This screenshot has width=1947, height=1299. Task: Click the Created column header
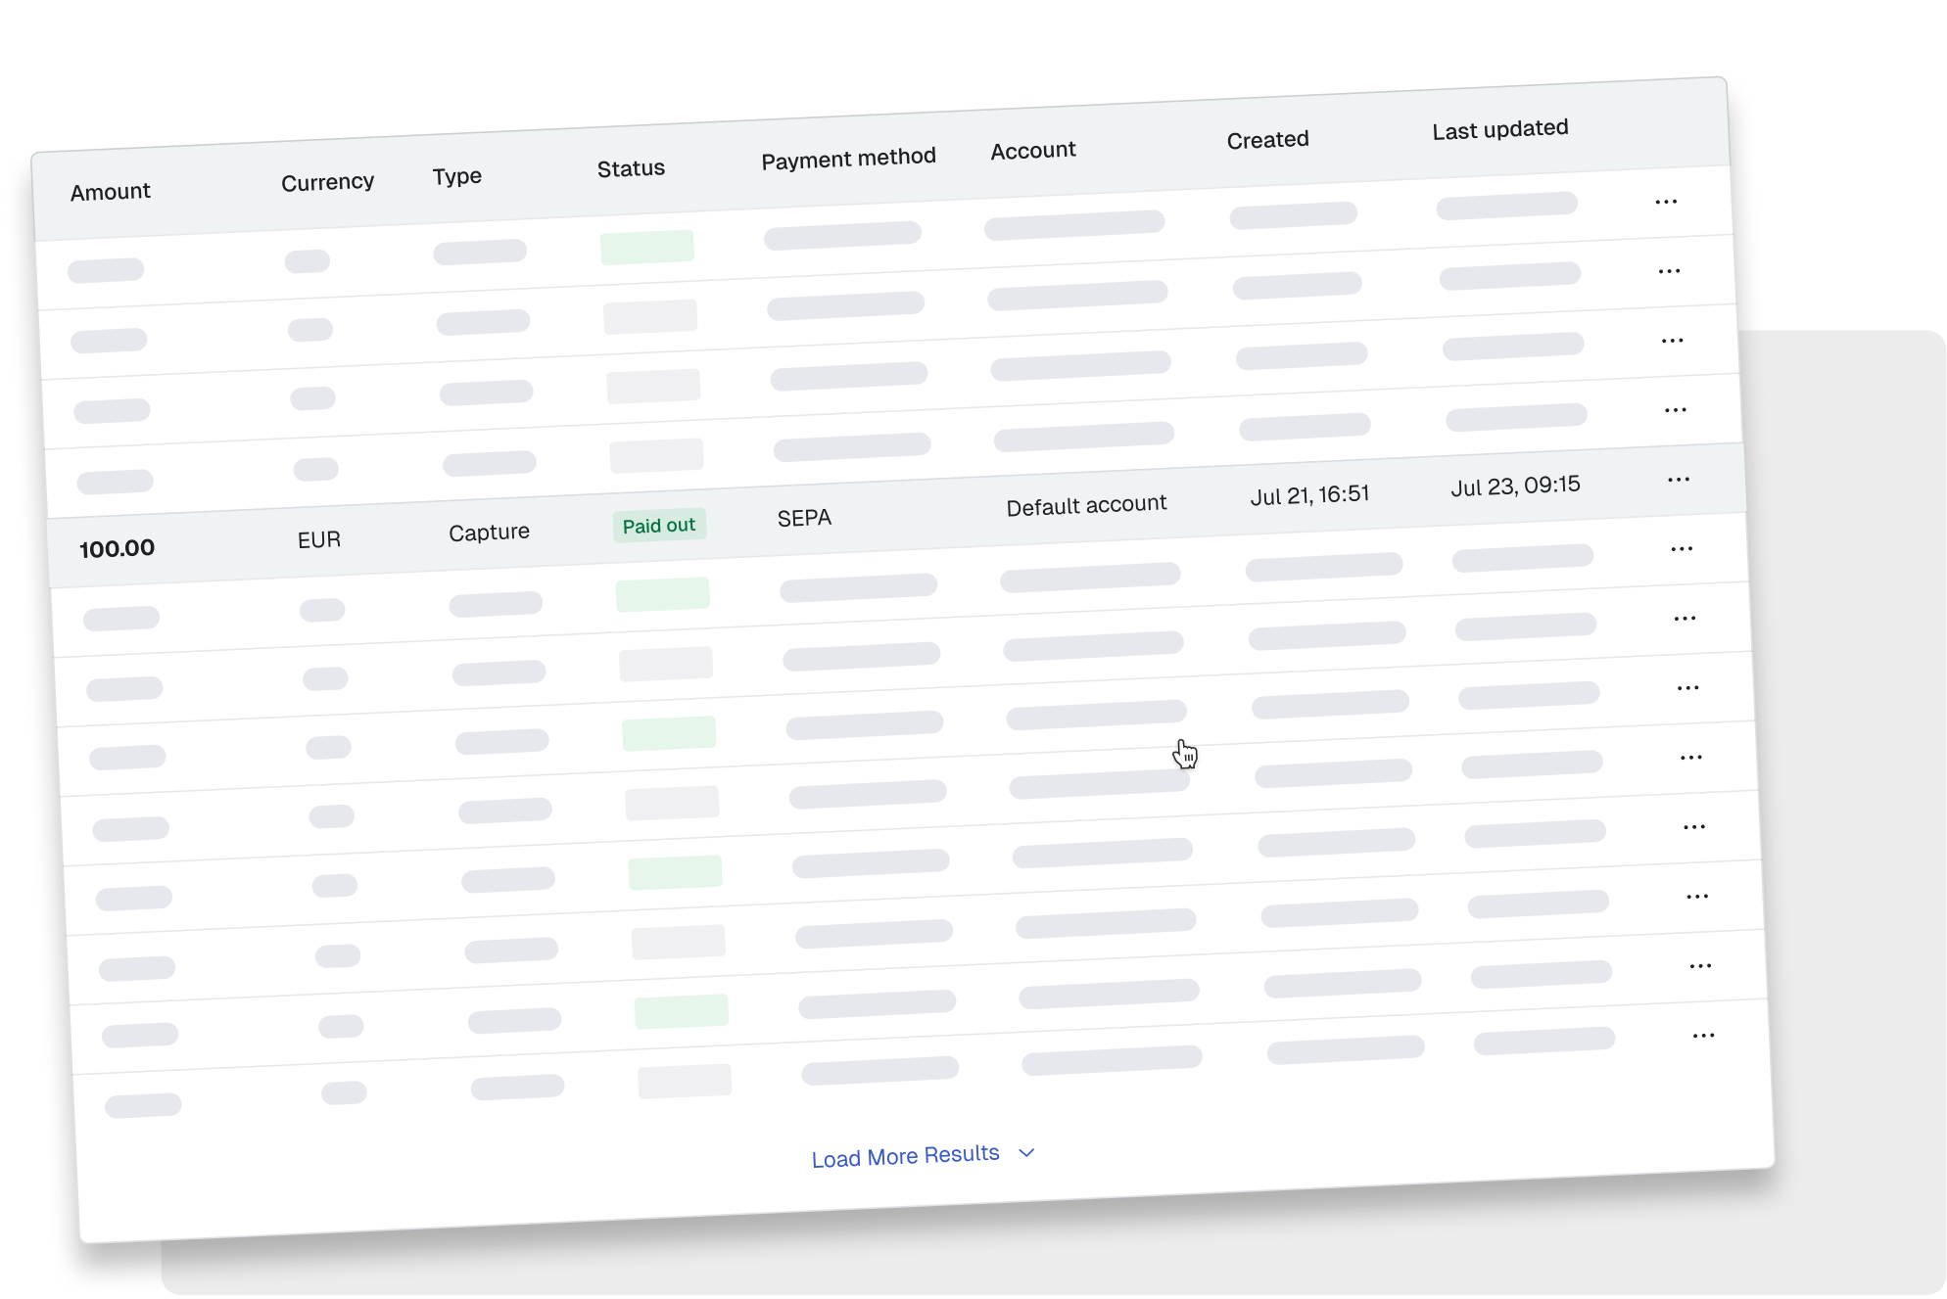click(1267, 140)
